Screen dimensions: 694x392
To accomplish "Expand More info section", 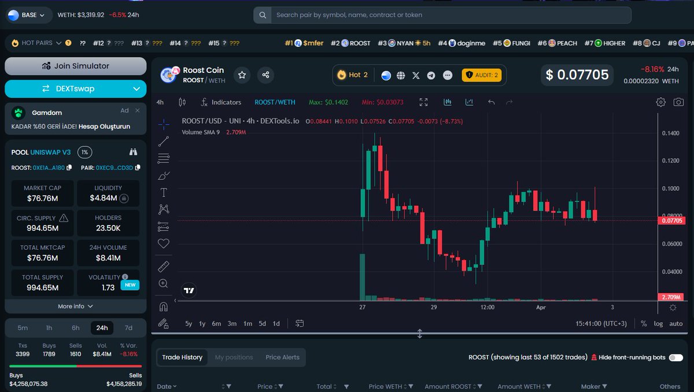I will (x=75, y=306).
